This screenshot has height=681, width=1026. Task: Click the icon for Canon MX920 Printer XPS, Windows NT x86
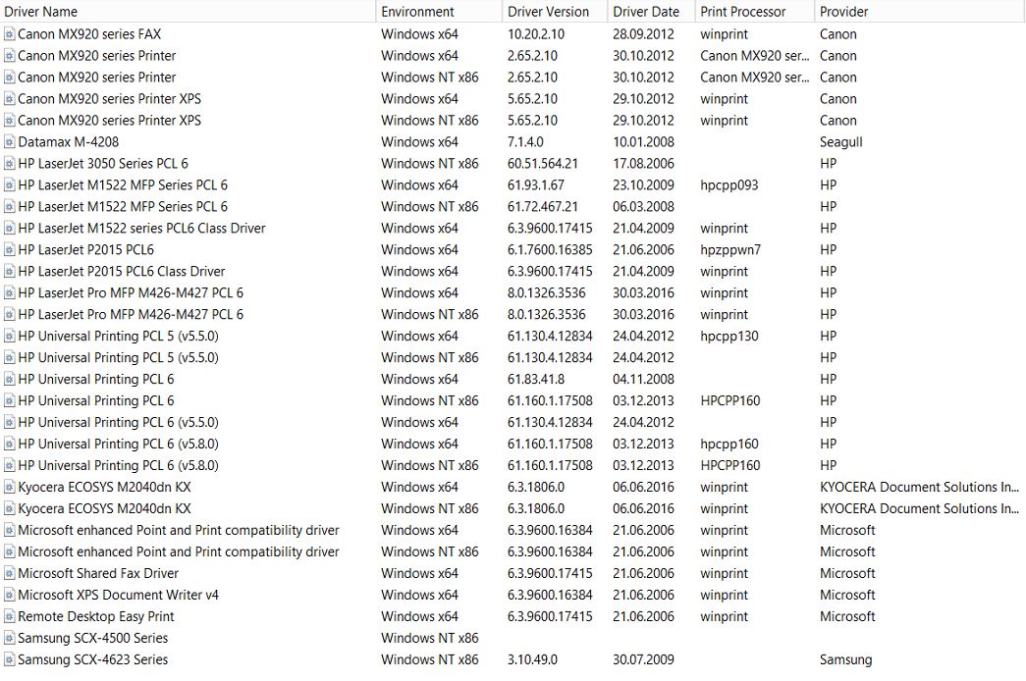(x=9, y=121)
